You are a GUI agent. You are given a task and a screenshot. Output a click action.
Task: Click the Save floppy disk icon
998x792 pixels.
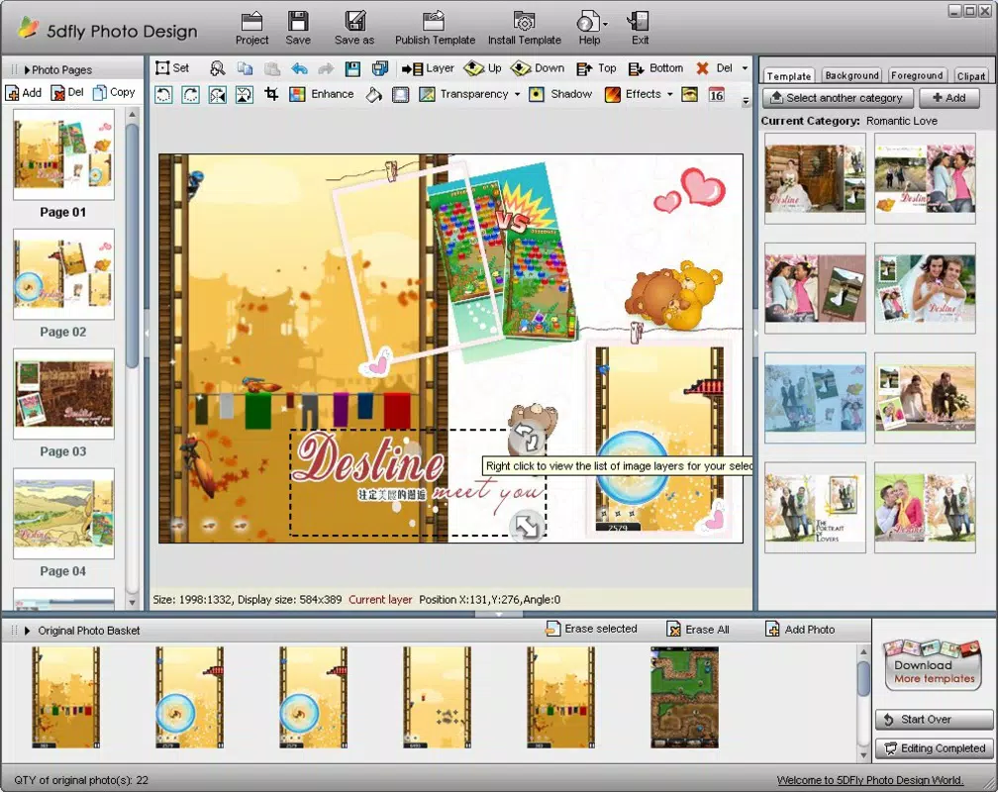click(298, 23)
